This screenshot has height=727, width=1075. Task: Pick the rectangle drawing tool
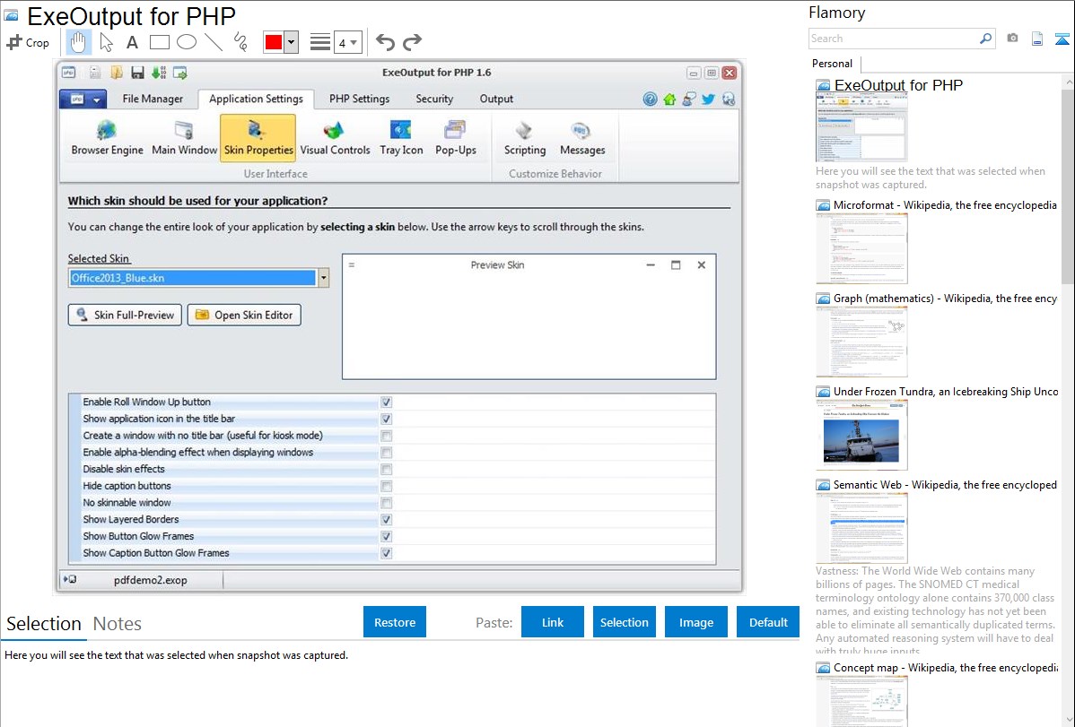pyautogui.click(x=159, y=42)
